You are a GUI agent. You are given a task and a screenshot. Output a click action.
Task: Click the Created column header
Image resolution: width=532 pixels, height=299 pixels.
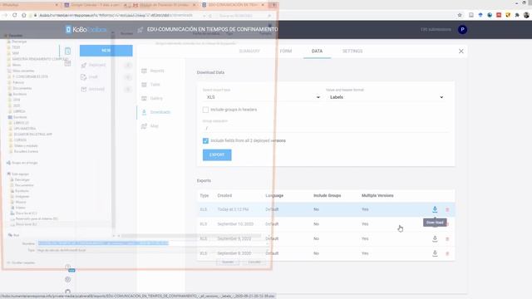tap(224, 196)
